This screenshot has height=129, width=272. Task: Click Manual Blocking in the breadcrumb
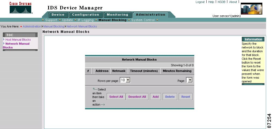54,26
